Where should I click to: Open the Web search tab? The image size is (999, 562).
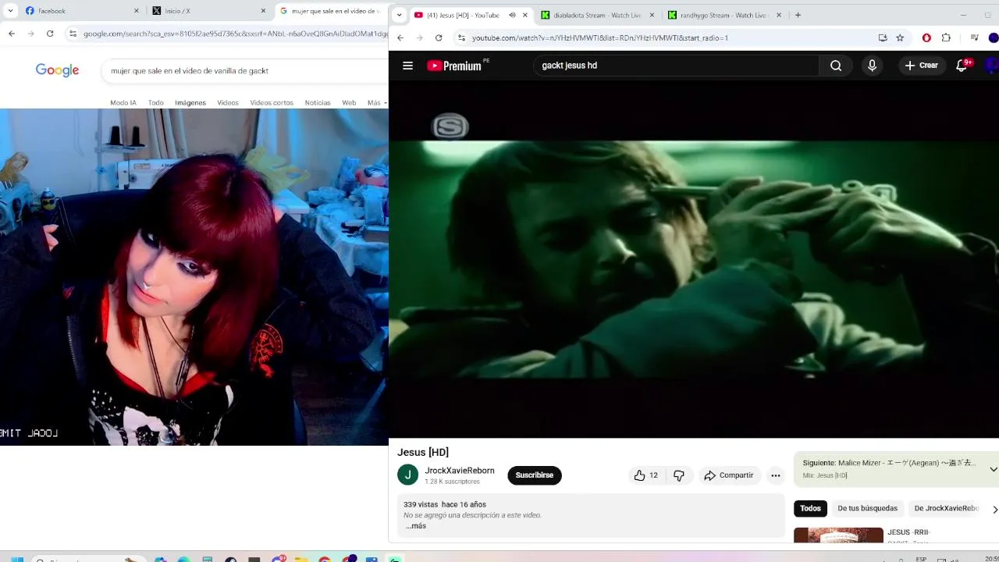(349, 103)
